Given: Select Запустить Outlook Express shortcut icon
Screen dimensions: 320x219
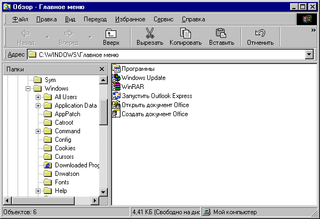Looking at the screenshot, I should (x=116, y=95).
